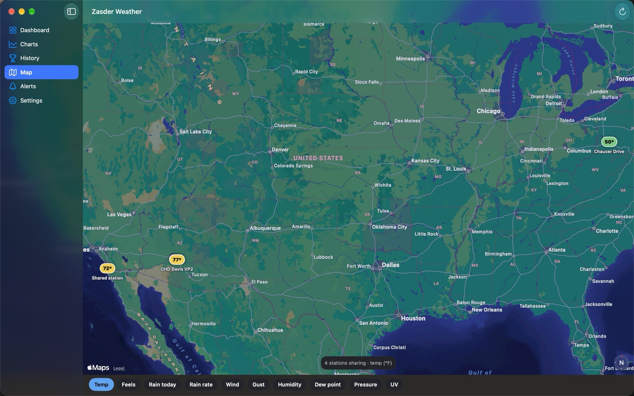
Task: Open the Maps Legal link
Action: 119,368
